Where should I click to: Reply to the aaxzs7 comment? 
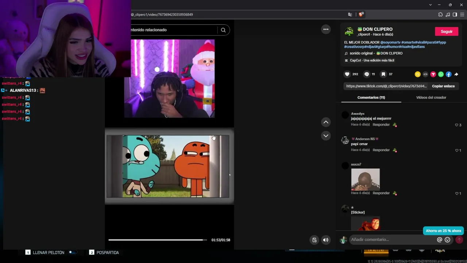point(381,193)
